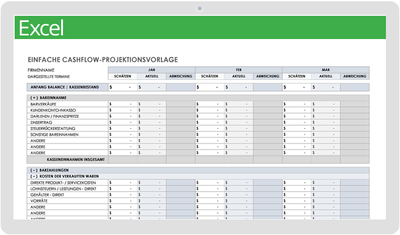400x235 pixels.
Task: Select the JAN month header
Action: (x=152, y=70)
